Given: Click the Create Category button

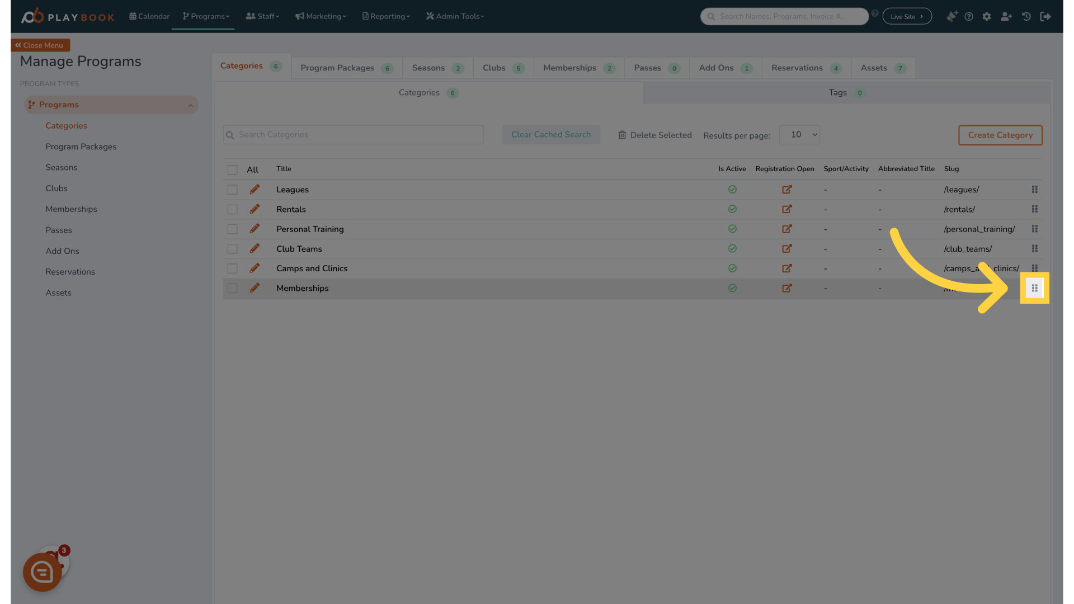Looking at the screenshot, I should tap(1000, 135).
